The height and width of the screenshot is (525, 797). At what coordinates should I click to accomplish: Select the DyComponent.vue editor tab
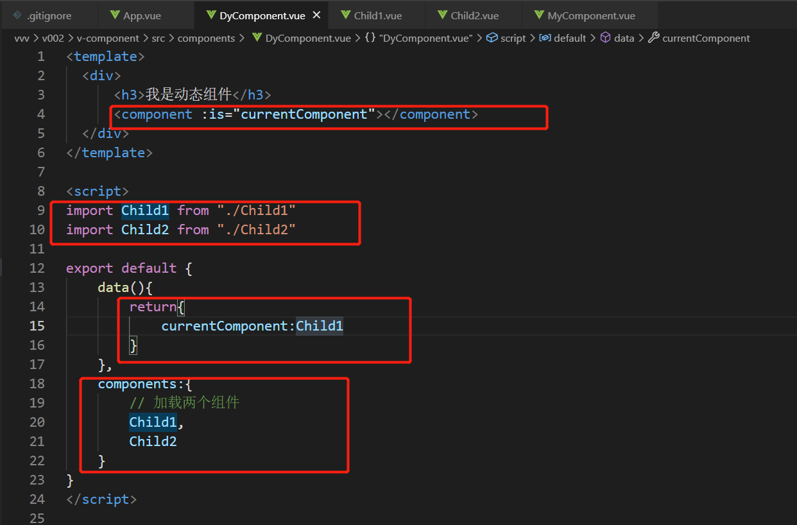[260, 15]
